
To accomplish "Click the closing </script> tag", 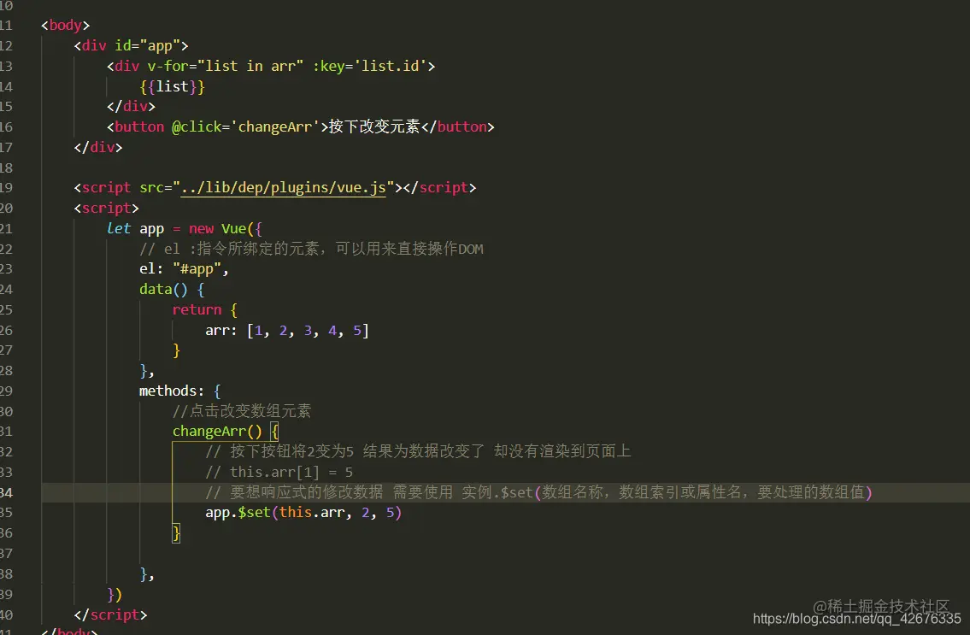I will point(111,614).
